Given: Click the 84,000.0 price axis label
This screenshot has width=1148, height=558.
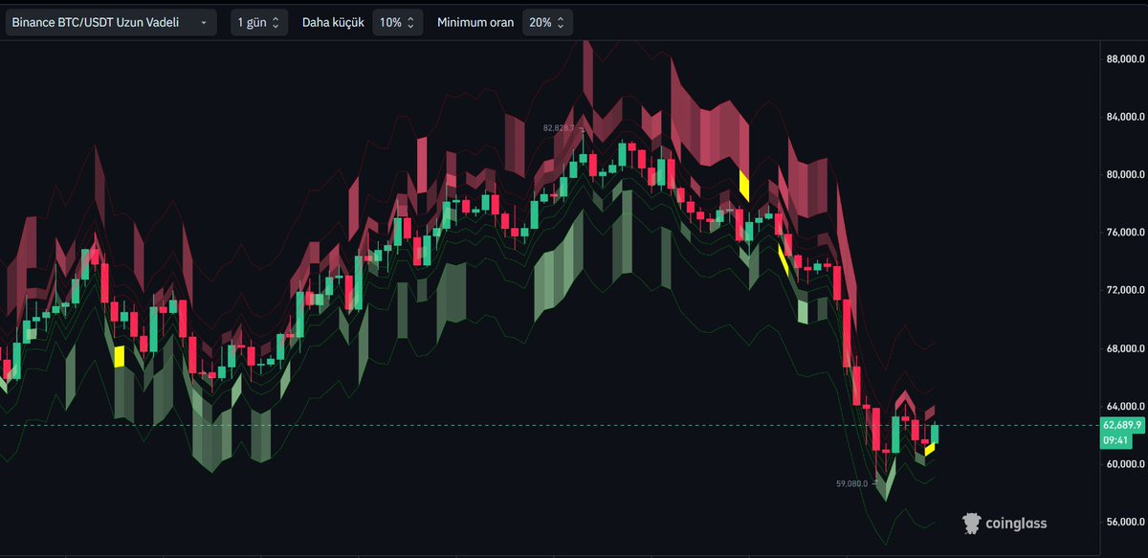Looking at the screenshot, I should click(x=1125, y=118).
